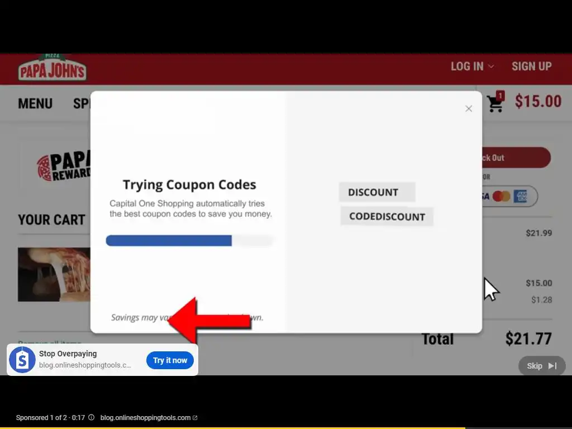This screenshot has width=572, height=429.
Task: Click the video progress bar at bottom
Action: pyautogui.click(x=286, y=427)
